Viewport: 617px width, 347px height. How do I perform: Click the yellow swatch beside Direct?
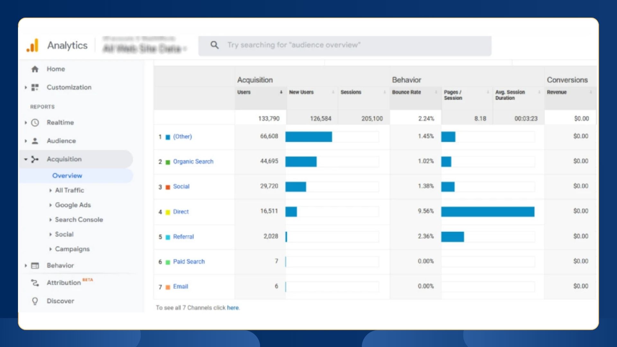168,212
